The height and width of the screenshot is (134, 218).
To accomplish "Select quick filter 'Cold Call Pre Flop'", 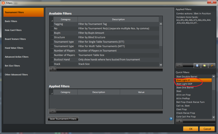I will pyautogui.click(x=194, y=117).
